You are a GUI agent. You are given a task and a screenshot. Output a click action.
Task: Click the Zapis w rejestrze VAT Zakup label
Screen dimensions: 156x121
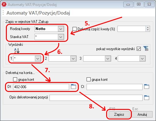tap(27, 22)
